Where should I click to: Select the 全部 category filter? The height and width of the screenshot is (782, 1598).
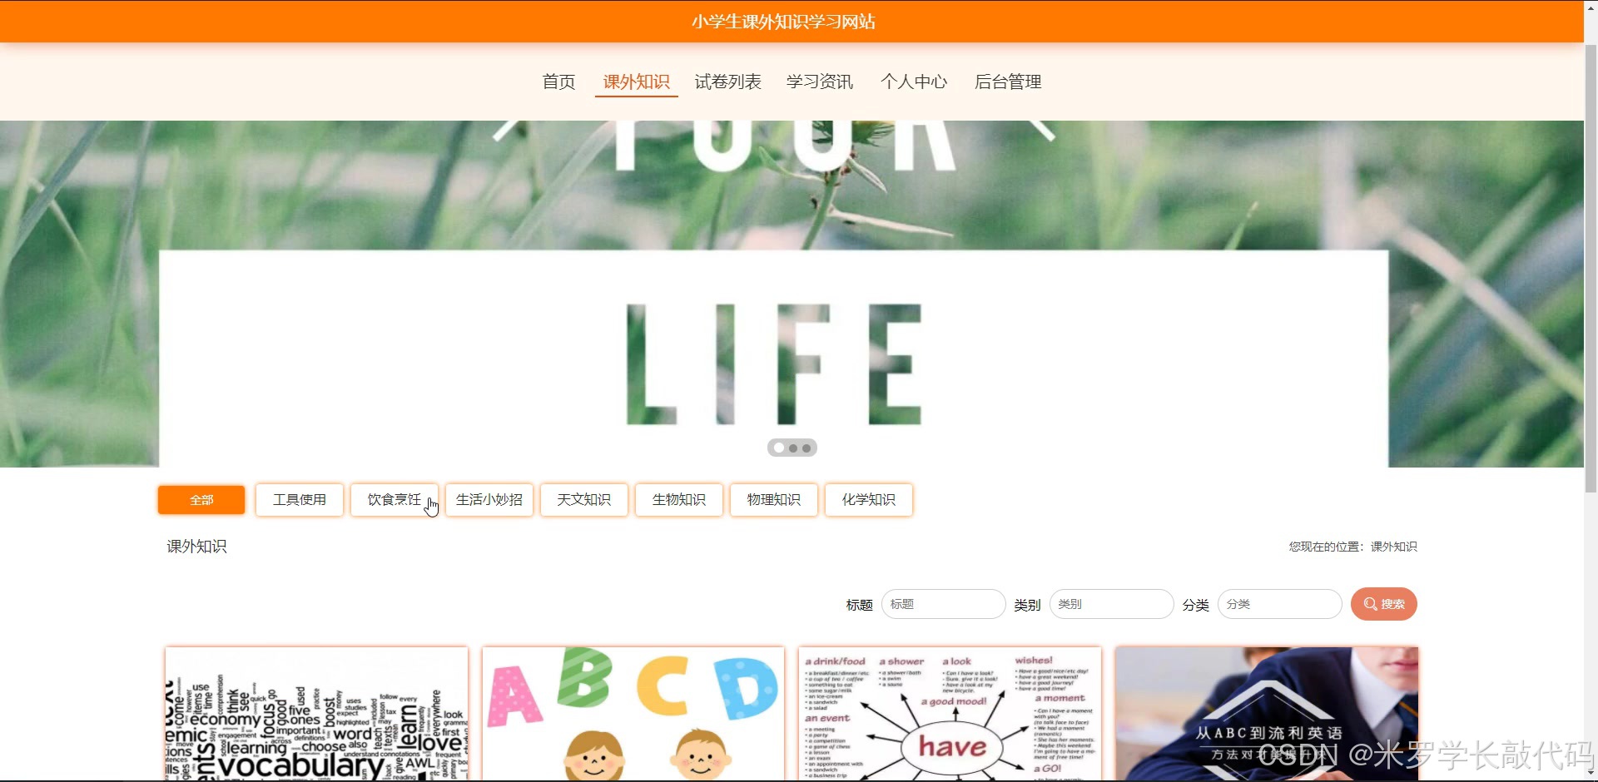point(201,499)
